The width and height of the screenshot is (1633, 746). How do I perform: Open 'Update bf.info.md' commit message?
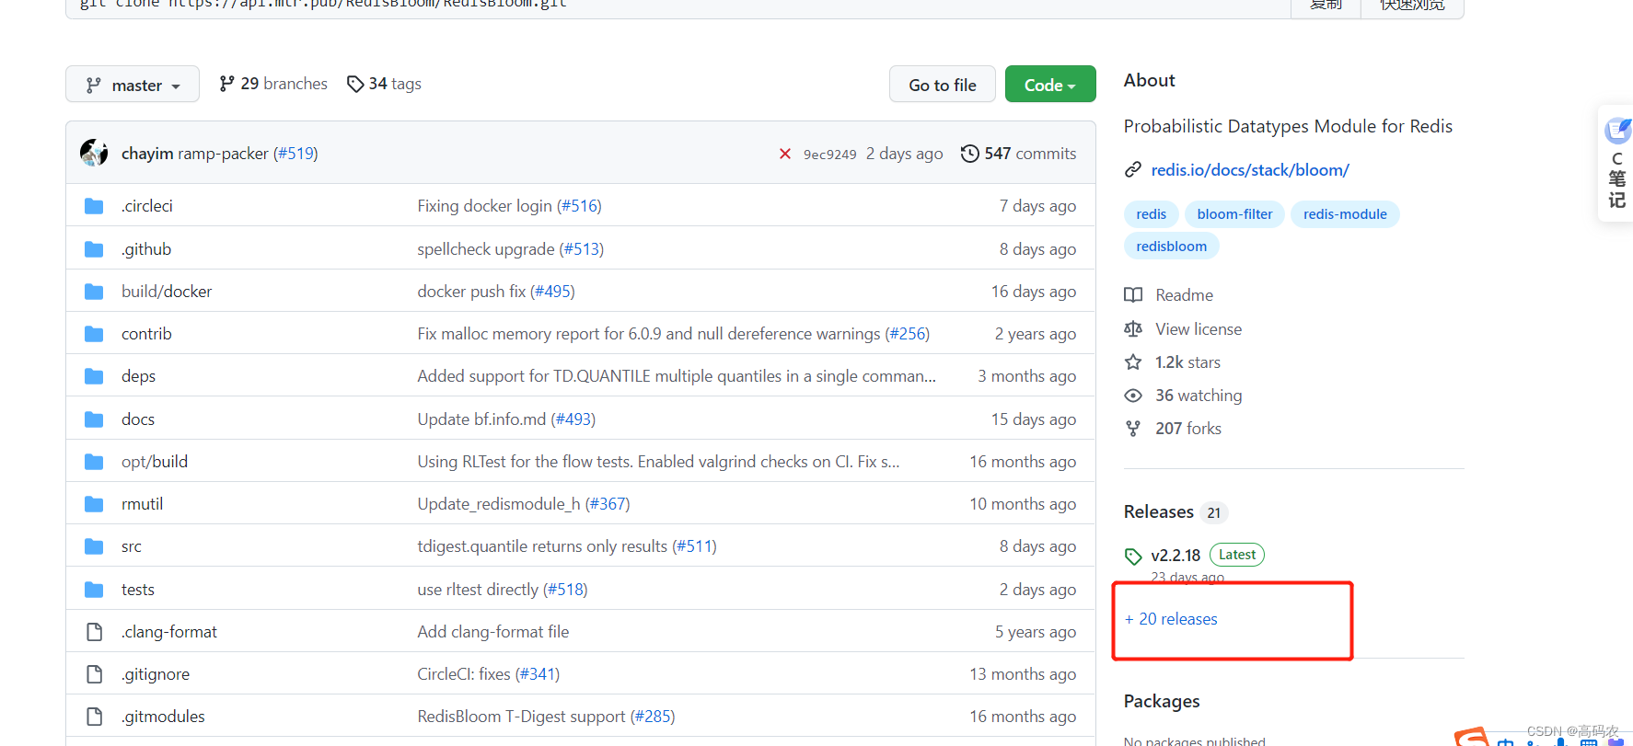point(481,419)
